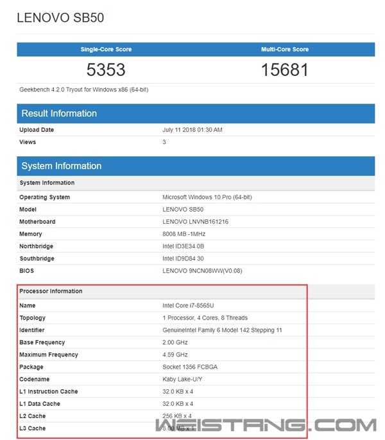
Task: Click the July 11 2018 01:30 AM value
Action: (x=193, y=130)
